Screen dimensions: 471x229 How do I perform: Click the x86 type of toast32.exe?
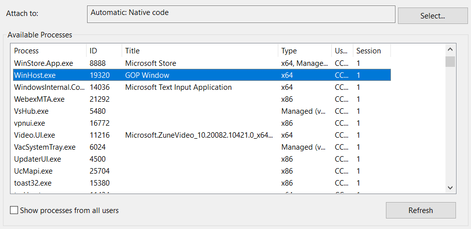click(x=287, y=183)
